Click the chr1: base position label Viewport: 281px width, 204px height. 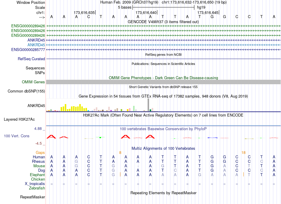click(41, 12)
